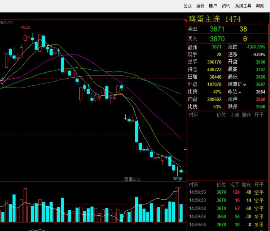Select the 开盘 value 3690
The image size is (270, 231).
(x=260, y=62)
